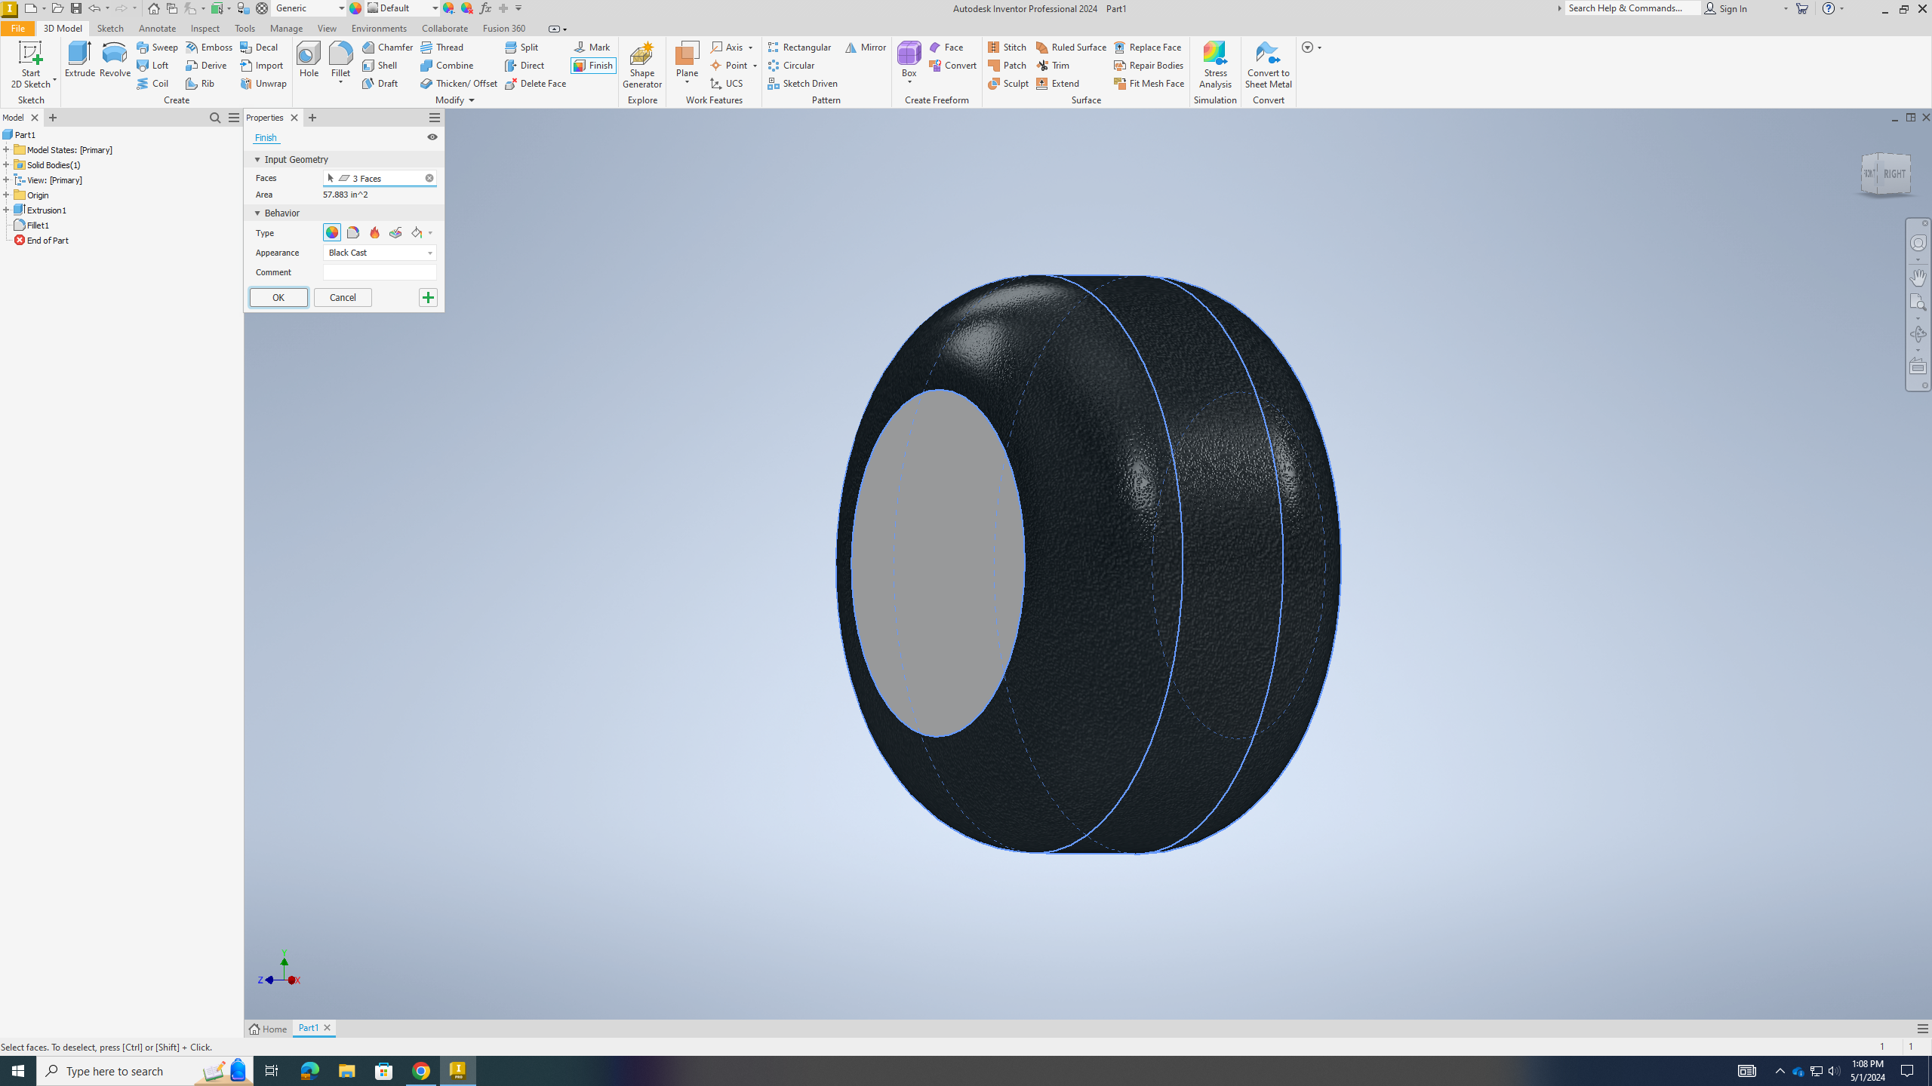Toggle the Finish preview eye icon
Viewport: 1932px width, 1086px height.
(x=432, y=137)
